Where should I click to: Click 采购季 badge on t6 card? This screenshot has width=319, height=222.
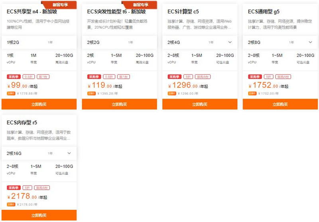(x=94, y=77)
